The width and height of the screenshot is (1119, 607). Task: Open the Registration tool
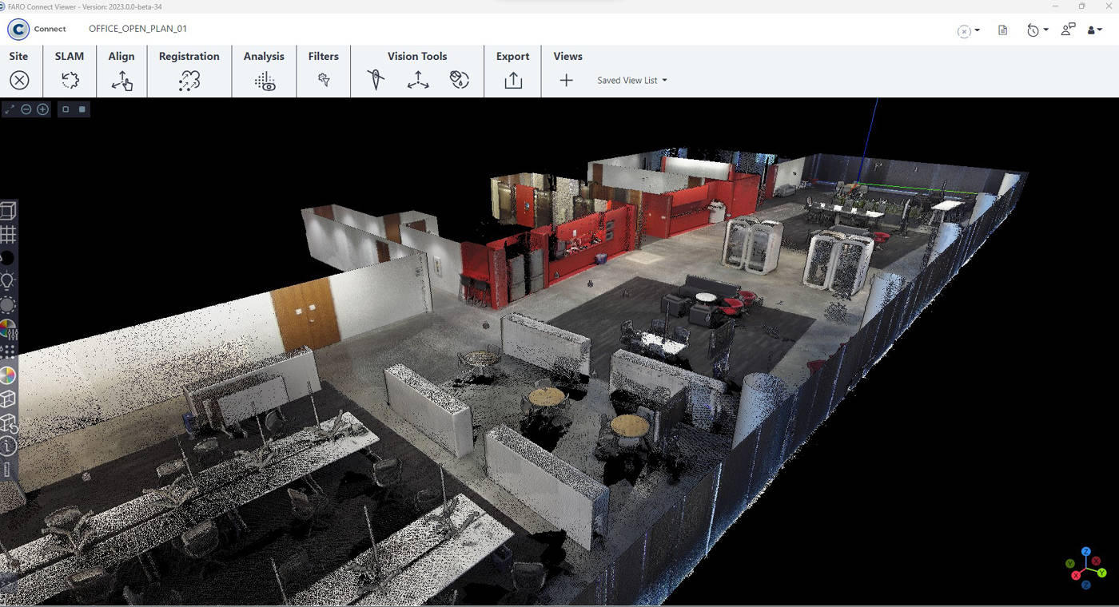click(189, 80)
